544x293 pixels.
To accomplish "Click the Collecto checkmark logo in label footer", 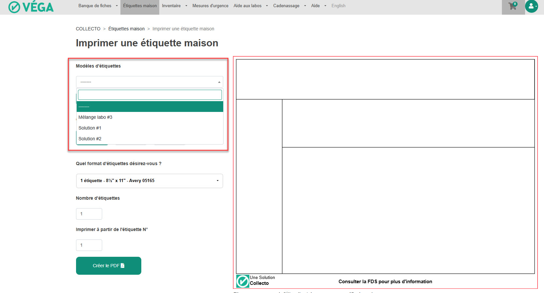I will (x=242, y=281).
